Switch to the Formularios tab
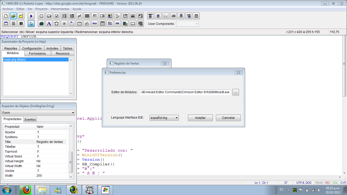 coord(37,54)
